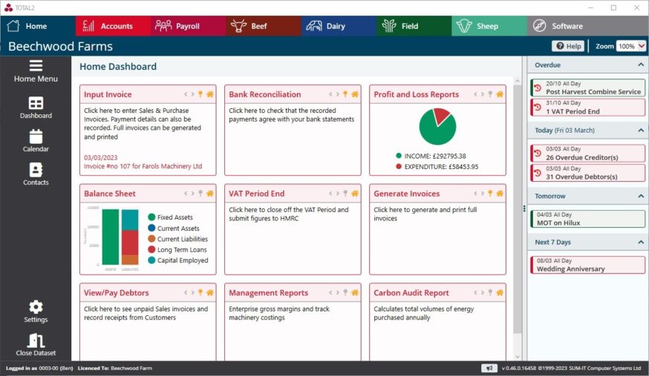Viewport: 649px width, 376px height.
Task: Collapse the Overdue section
Action: pyautogui.click(x=641, y=65)
